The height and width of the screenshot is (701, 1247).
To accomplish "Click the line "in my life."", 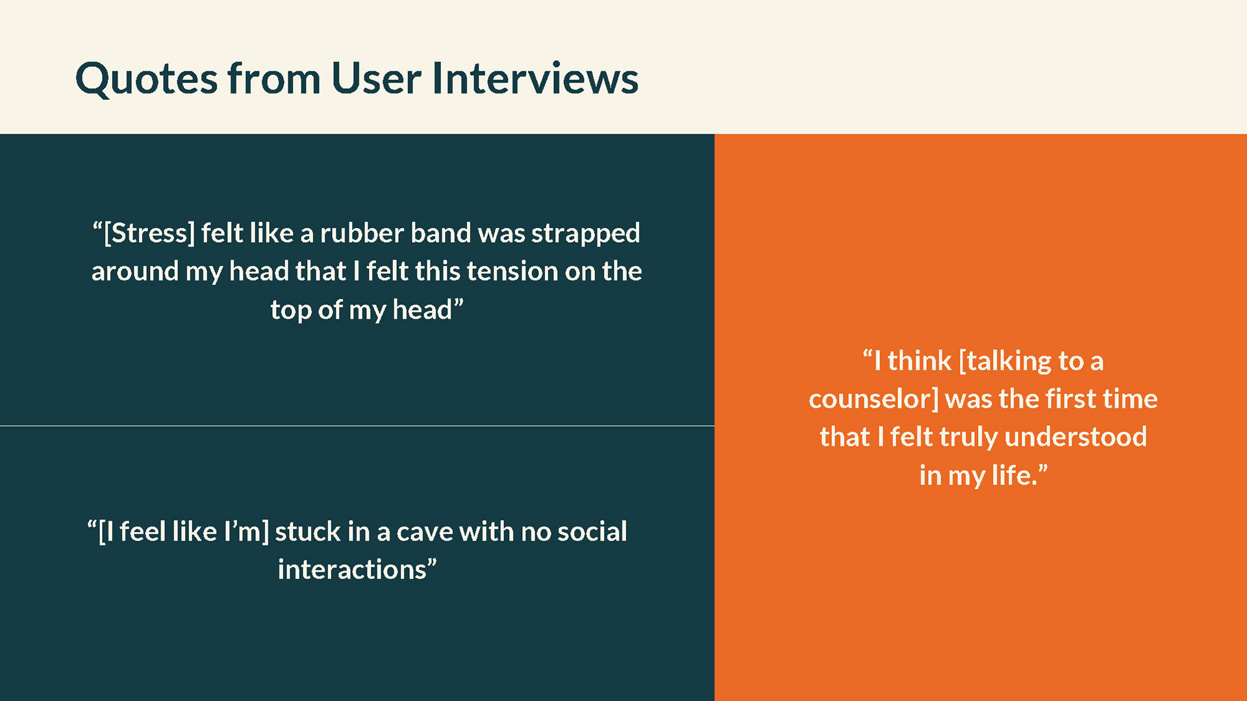I will pyautogui.click(x=983, y=476).
